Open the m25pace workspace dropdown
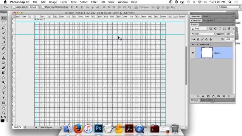Image resolution: width=242 pixels, height=136 pixels. 229,7
